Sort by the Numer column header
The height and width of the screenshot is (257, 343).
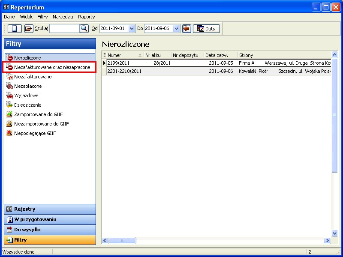click(122, 55)
